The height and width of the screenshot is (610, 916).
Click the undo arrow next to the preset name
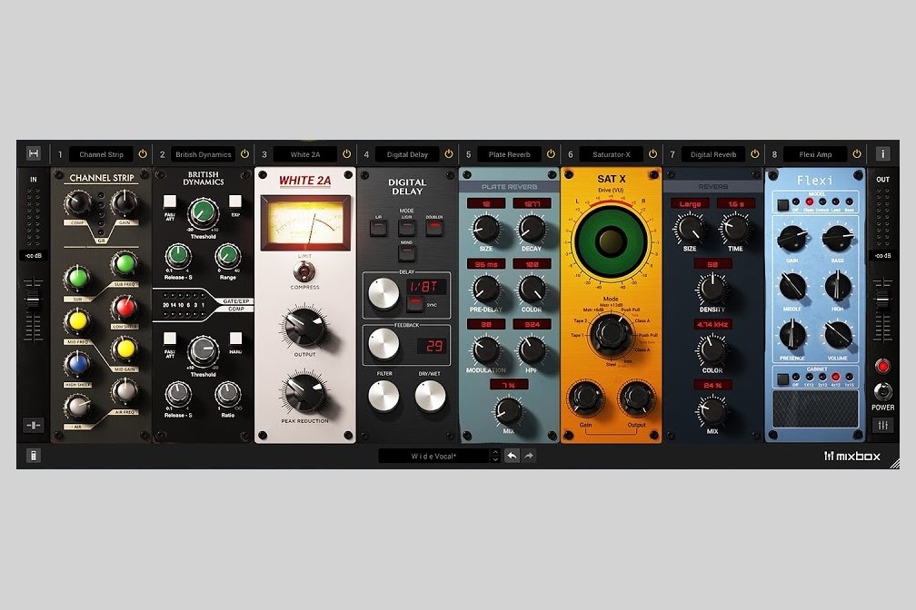click(511, 455)
